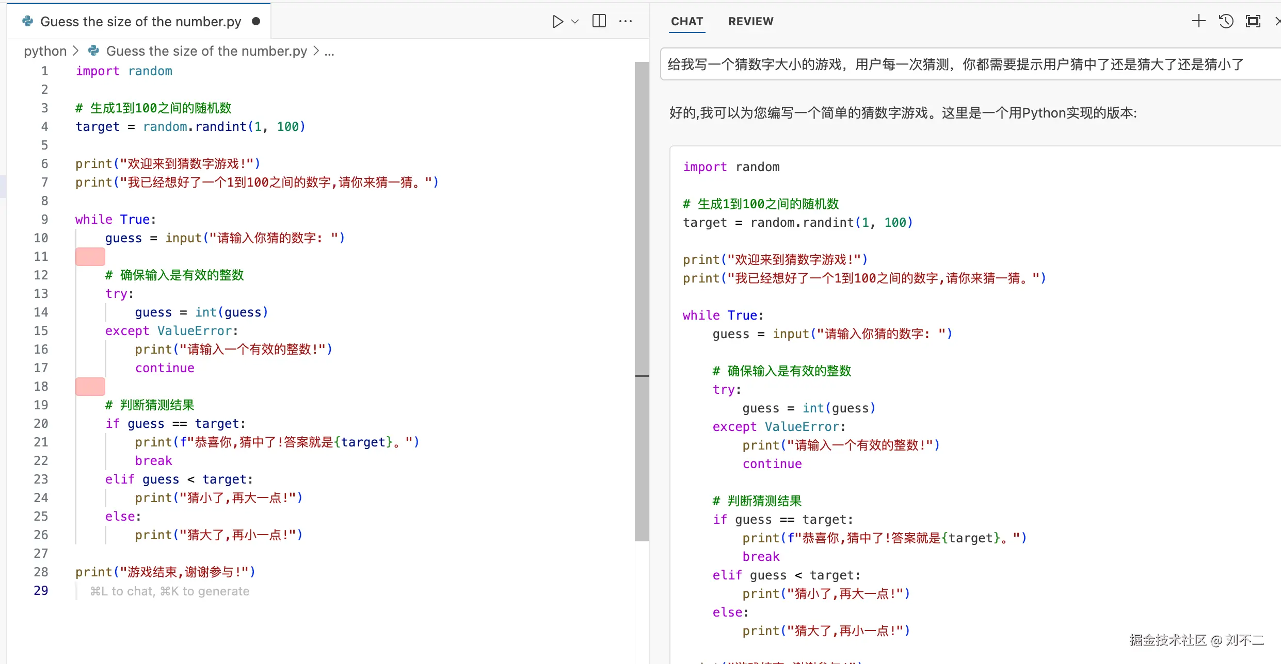Run the Python file with play button

pos(557,21)
